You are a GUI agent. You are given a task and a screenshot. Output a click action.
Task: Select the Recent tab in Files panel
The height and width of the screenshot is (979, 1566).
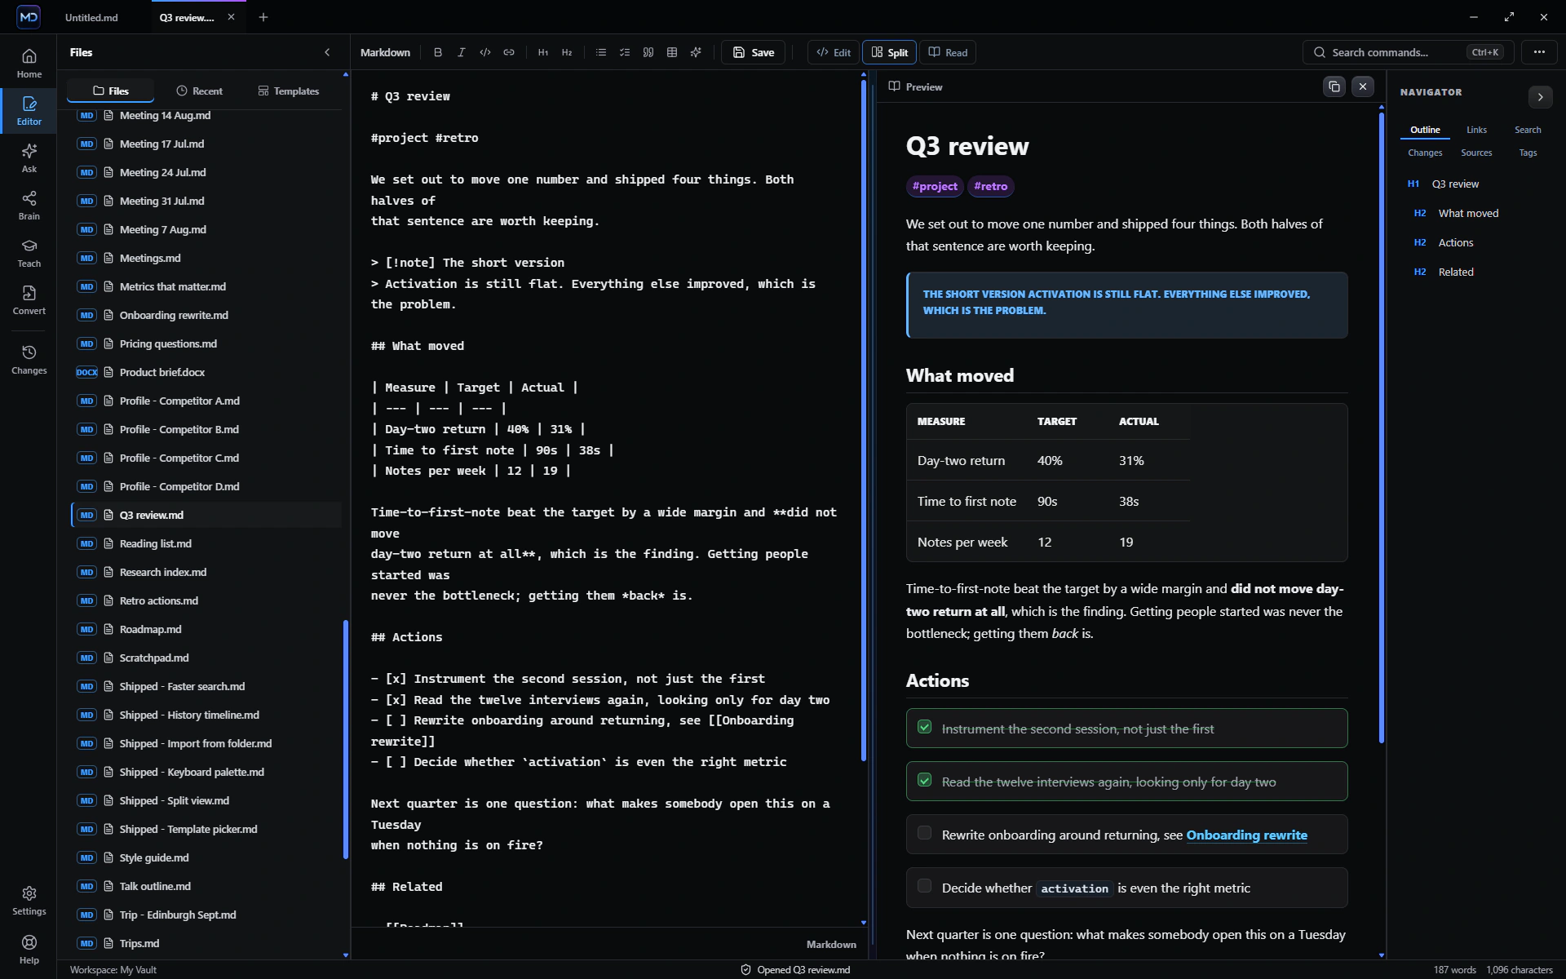[200, 91]
